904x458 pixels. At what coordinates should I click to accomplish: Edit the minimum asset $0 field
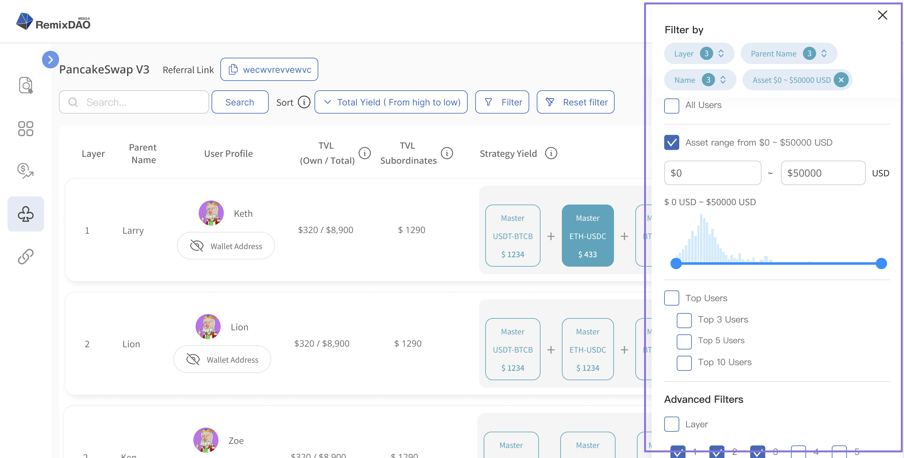tap(713, 173)
